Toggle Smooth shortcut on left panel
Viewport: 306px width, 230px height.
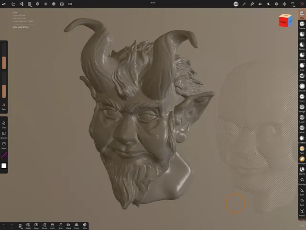(4, 135)
